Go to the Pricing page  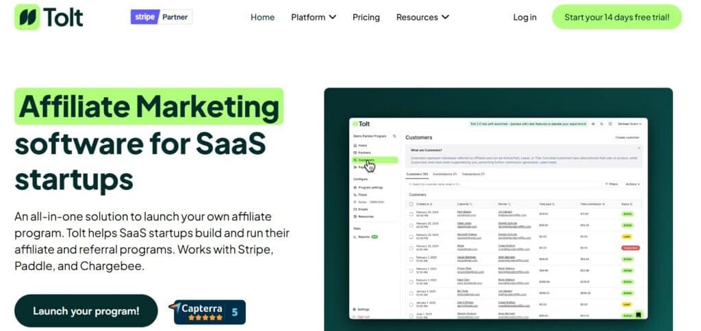tap(366, 17)
